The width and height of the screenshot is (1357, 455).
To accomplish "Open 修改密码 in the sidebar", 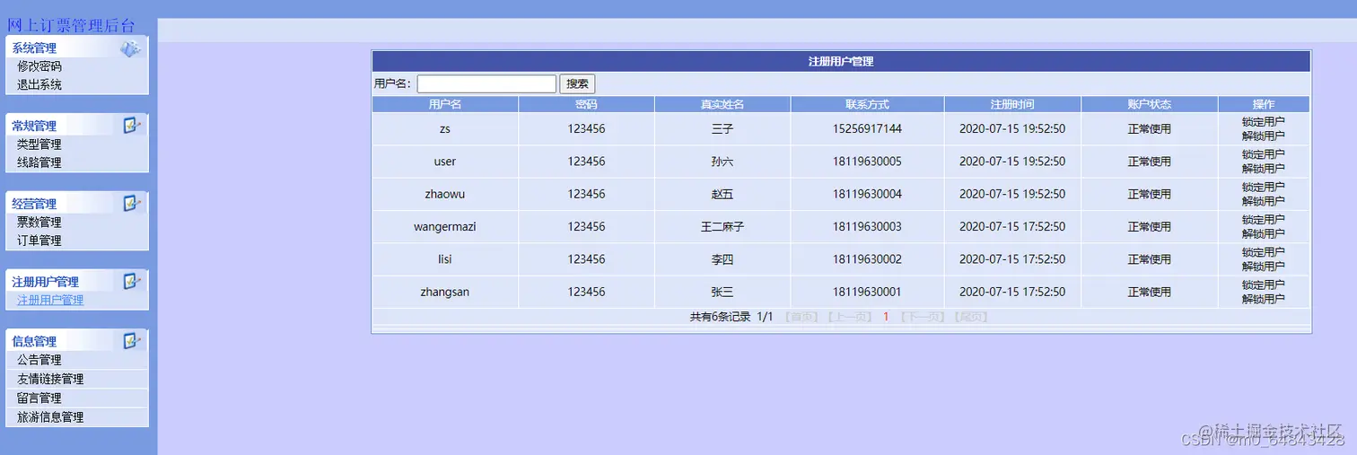I will point(39,66).
